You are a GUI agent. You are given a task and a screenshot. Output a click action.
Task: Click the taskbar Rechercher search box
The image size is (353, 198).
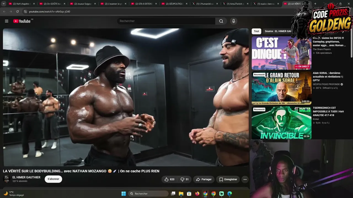point(149,194)
